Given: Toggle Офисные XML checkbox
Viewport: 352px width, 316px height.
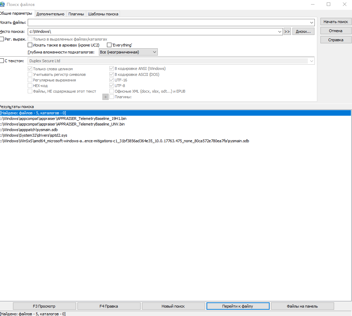Looking at the screenshot, I should (111, 91).
